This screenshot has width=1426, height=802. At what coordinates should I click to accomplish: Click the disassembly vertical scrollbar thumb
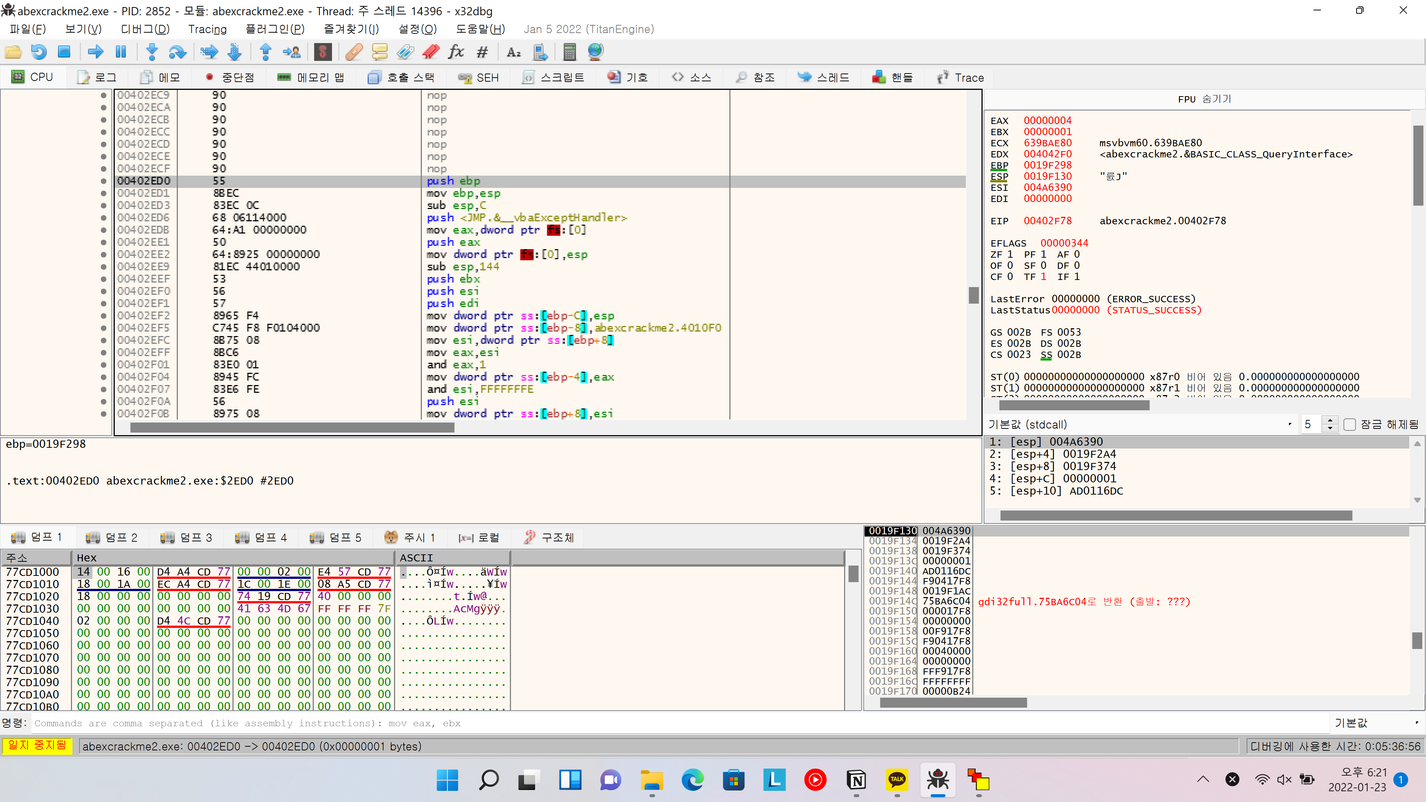click(x=973, y=295)
